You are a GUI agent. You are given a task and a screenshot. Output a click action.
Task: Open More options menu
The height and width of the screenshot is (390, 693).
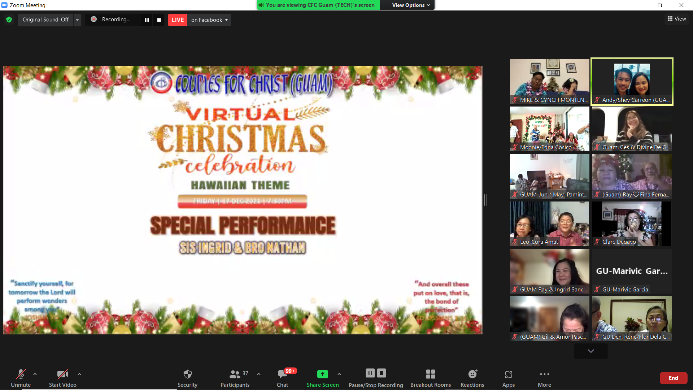tap(544, 378)
